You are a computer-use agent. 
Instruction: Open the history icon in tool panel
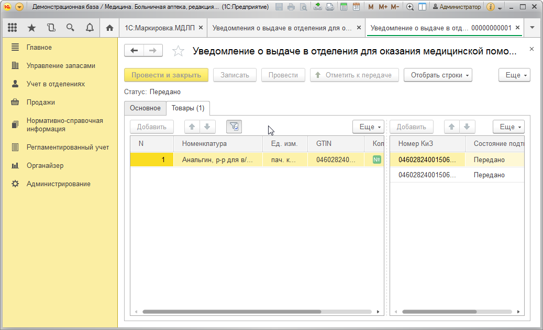[x=51, y=28]
